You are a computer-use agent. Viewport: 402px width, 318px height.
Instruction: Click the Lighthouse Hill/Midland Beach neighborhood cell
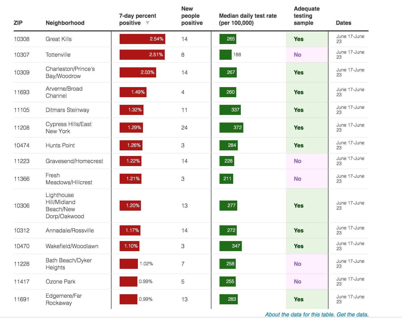65,206
